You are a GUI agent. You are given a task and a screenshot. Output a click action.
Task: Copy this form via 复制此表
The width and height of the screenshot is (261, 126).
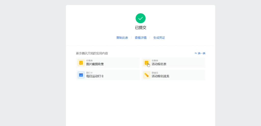122,38
